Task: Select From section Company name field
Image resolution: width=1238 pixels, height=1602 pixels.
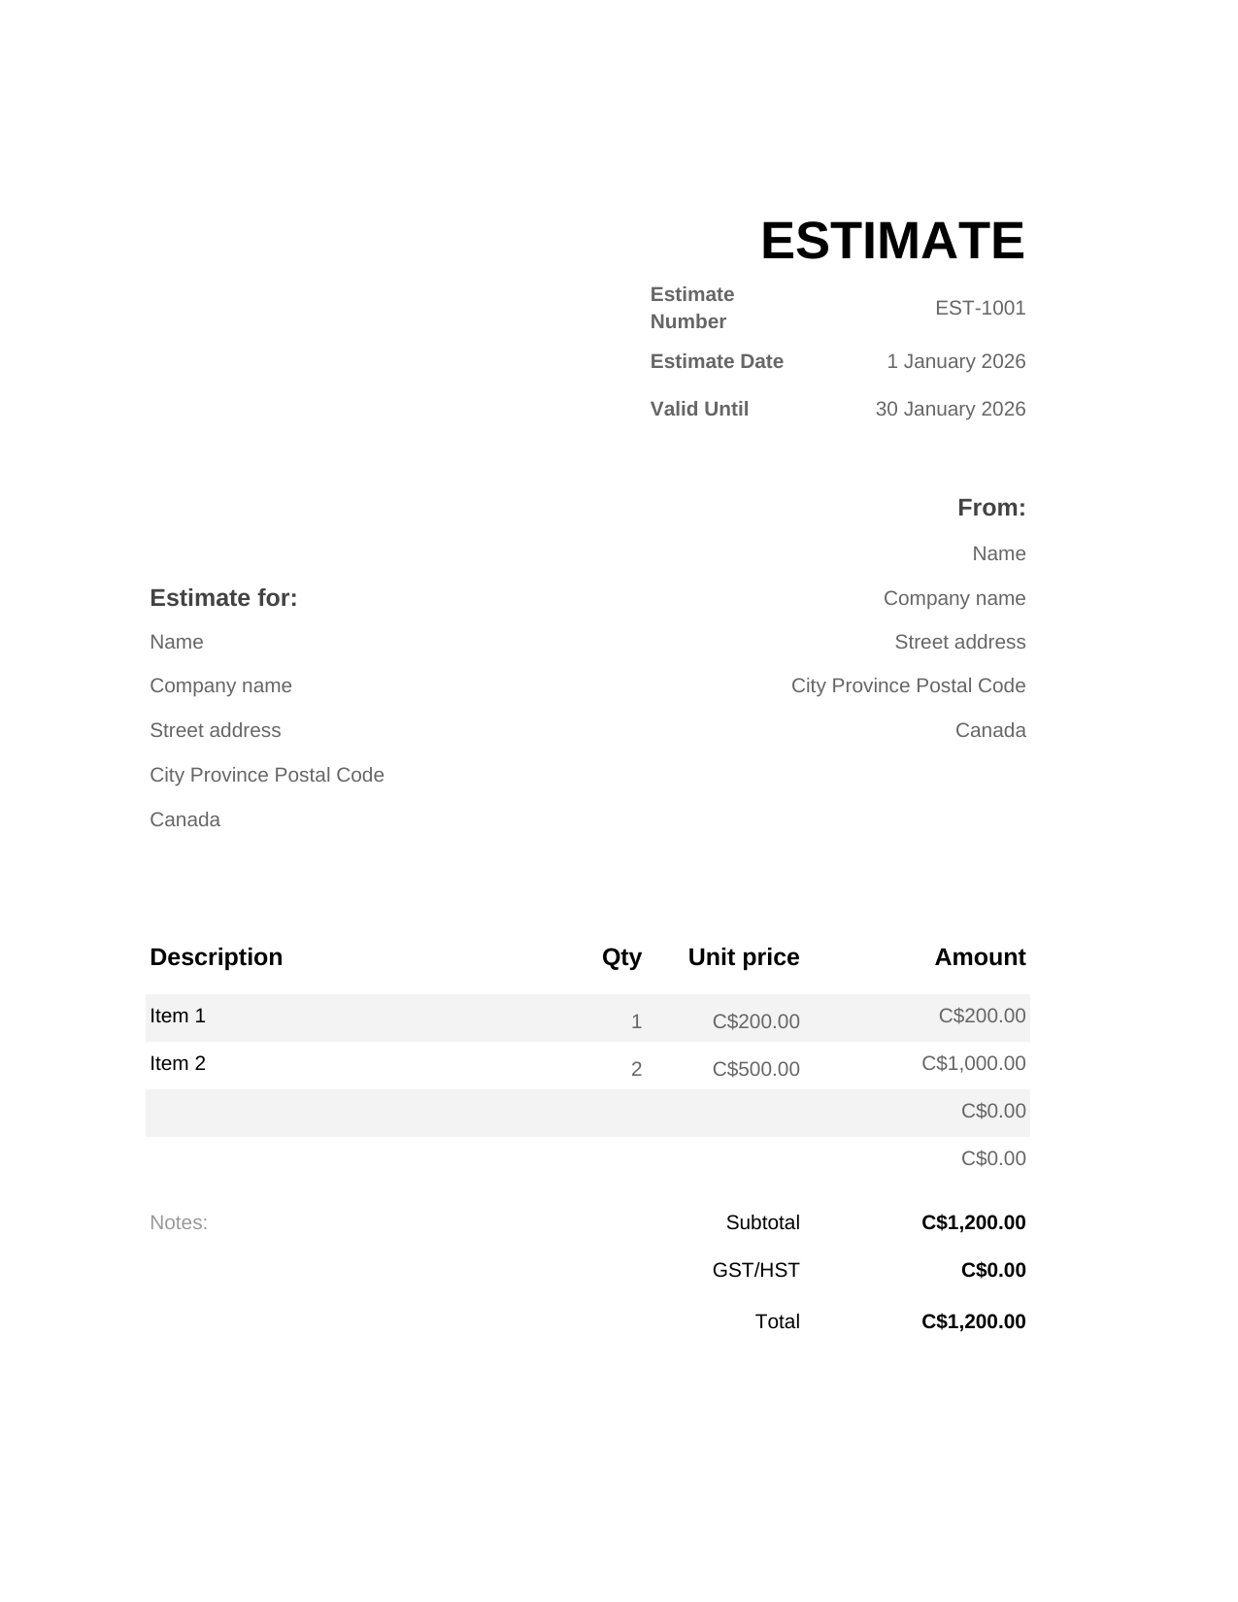Action: [954, 598]
